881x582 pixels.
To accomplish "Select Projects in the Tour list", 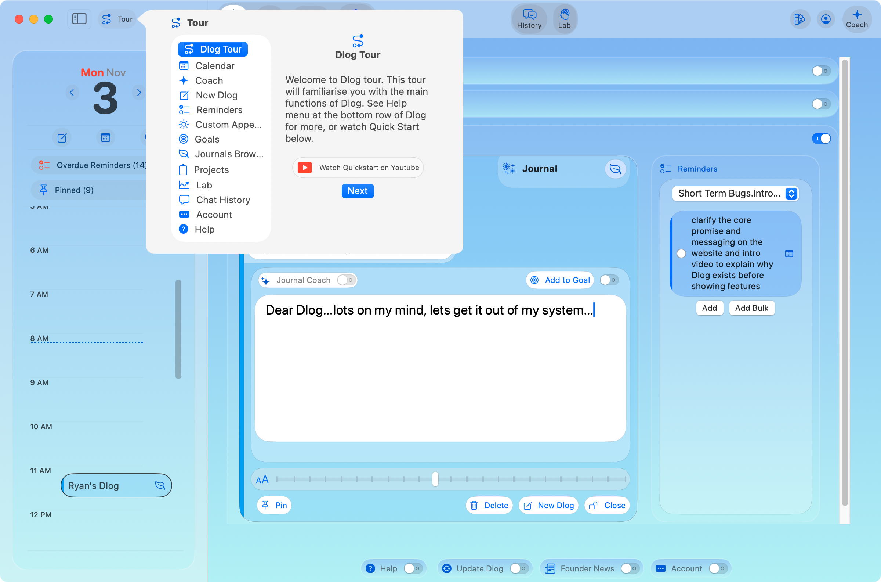I will [211, 170].
